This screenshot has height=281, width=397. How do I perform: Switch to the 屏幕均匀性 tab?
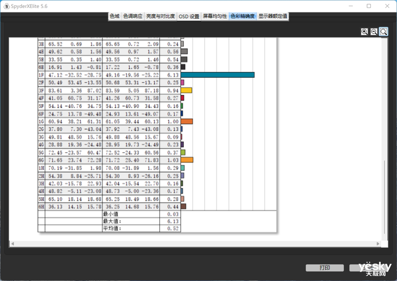pyautogui.click(x=215, y=16)
